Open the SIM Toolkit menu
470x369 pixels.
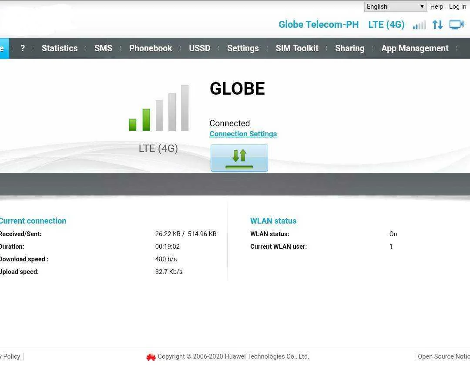[x=297, y=48]
